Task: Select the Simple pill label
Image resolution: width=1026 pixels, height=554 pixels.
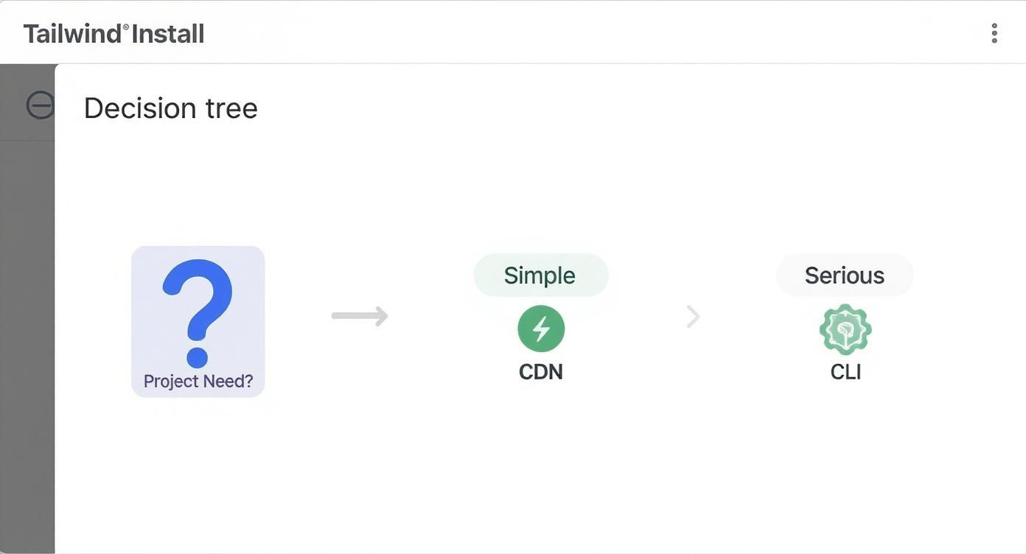Action: [x=540, y=276]
